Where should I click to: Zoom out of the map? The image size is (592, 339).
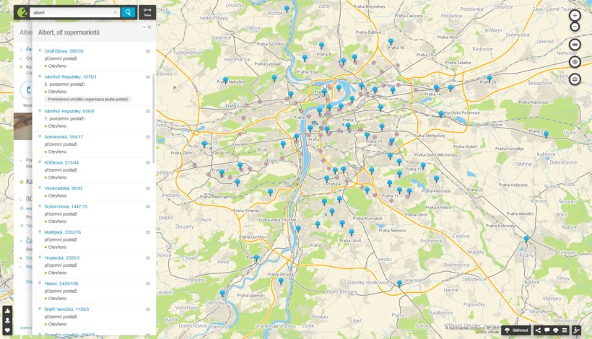(575, 27)
